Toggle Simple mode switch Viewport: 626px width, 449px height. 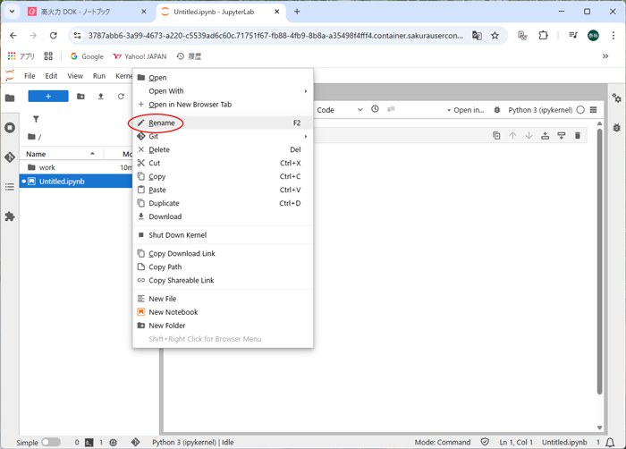51,442
